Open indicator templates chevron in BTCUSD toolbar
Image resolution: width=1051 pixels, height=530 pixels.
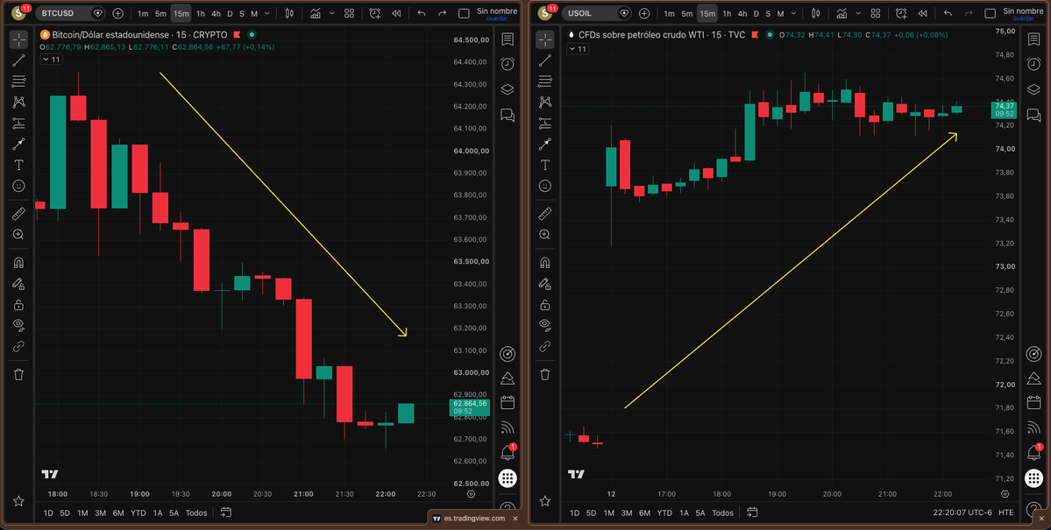point(332,13)
